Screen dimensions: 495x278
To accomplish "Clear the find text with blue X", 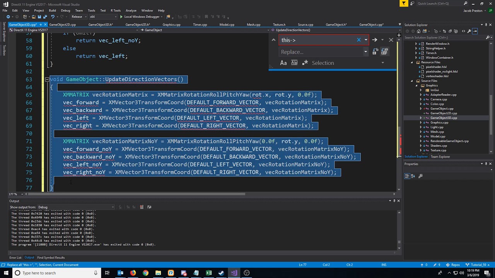I will [358, 40].
